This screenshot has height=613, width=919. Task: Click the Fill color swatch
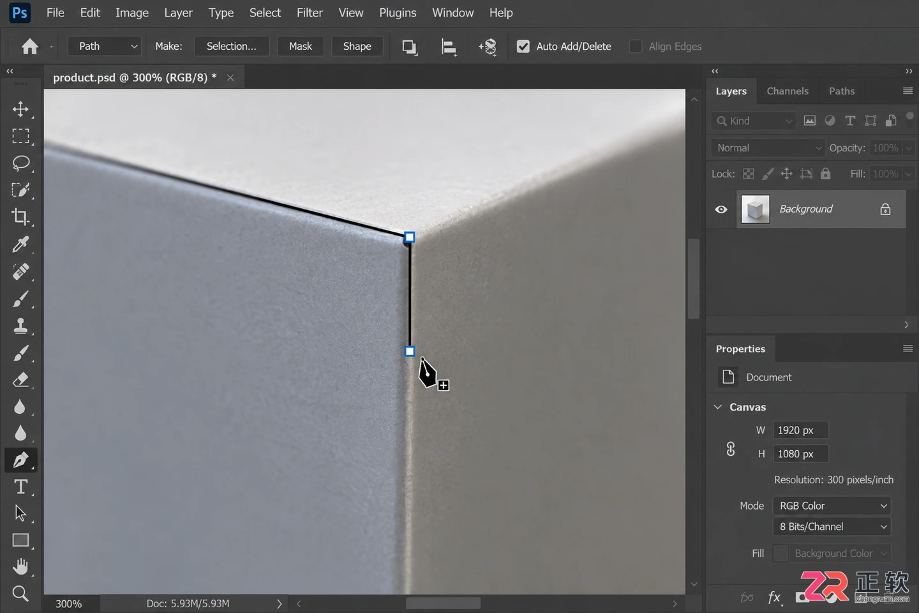[781, 554]
